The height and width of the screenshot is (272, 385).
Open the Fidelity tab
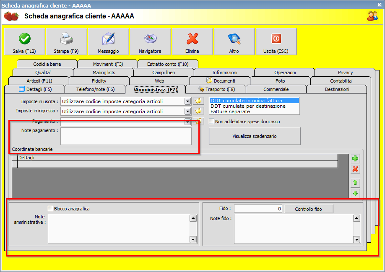click(x=99, y=81)
